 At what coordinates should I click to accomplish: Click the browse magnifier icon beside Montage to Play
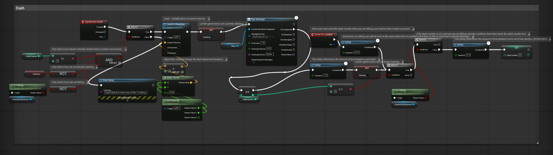tap(273, 37)
